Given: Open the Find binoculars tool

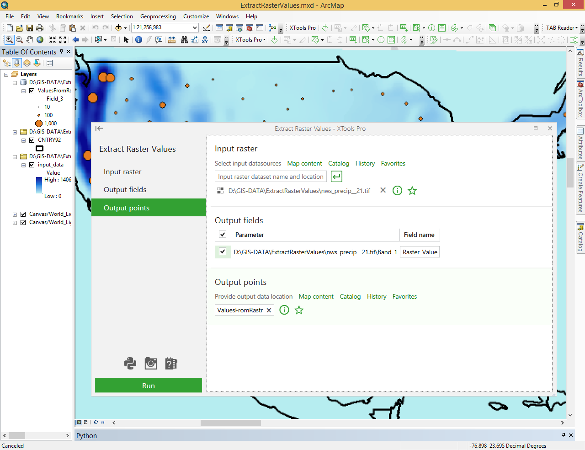Looking at the screenshot, I should [x=184, y=40].
